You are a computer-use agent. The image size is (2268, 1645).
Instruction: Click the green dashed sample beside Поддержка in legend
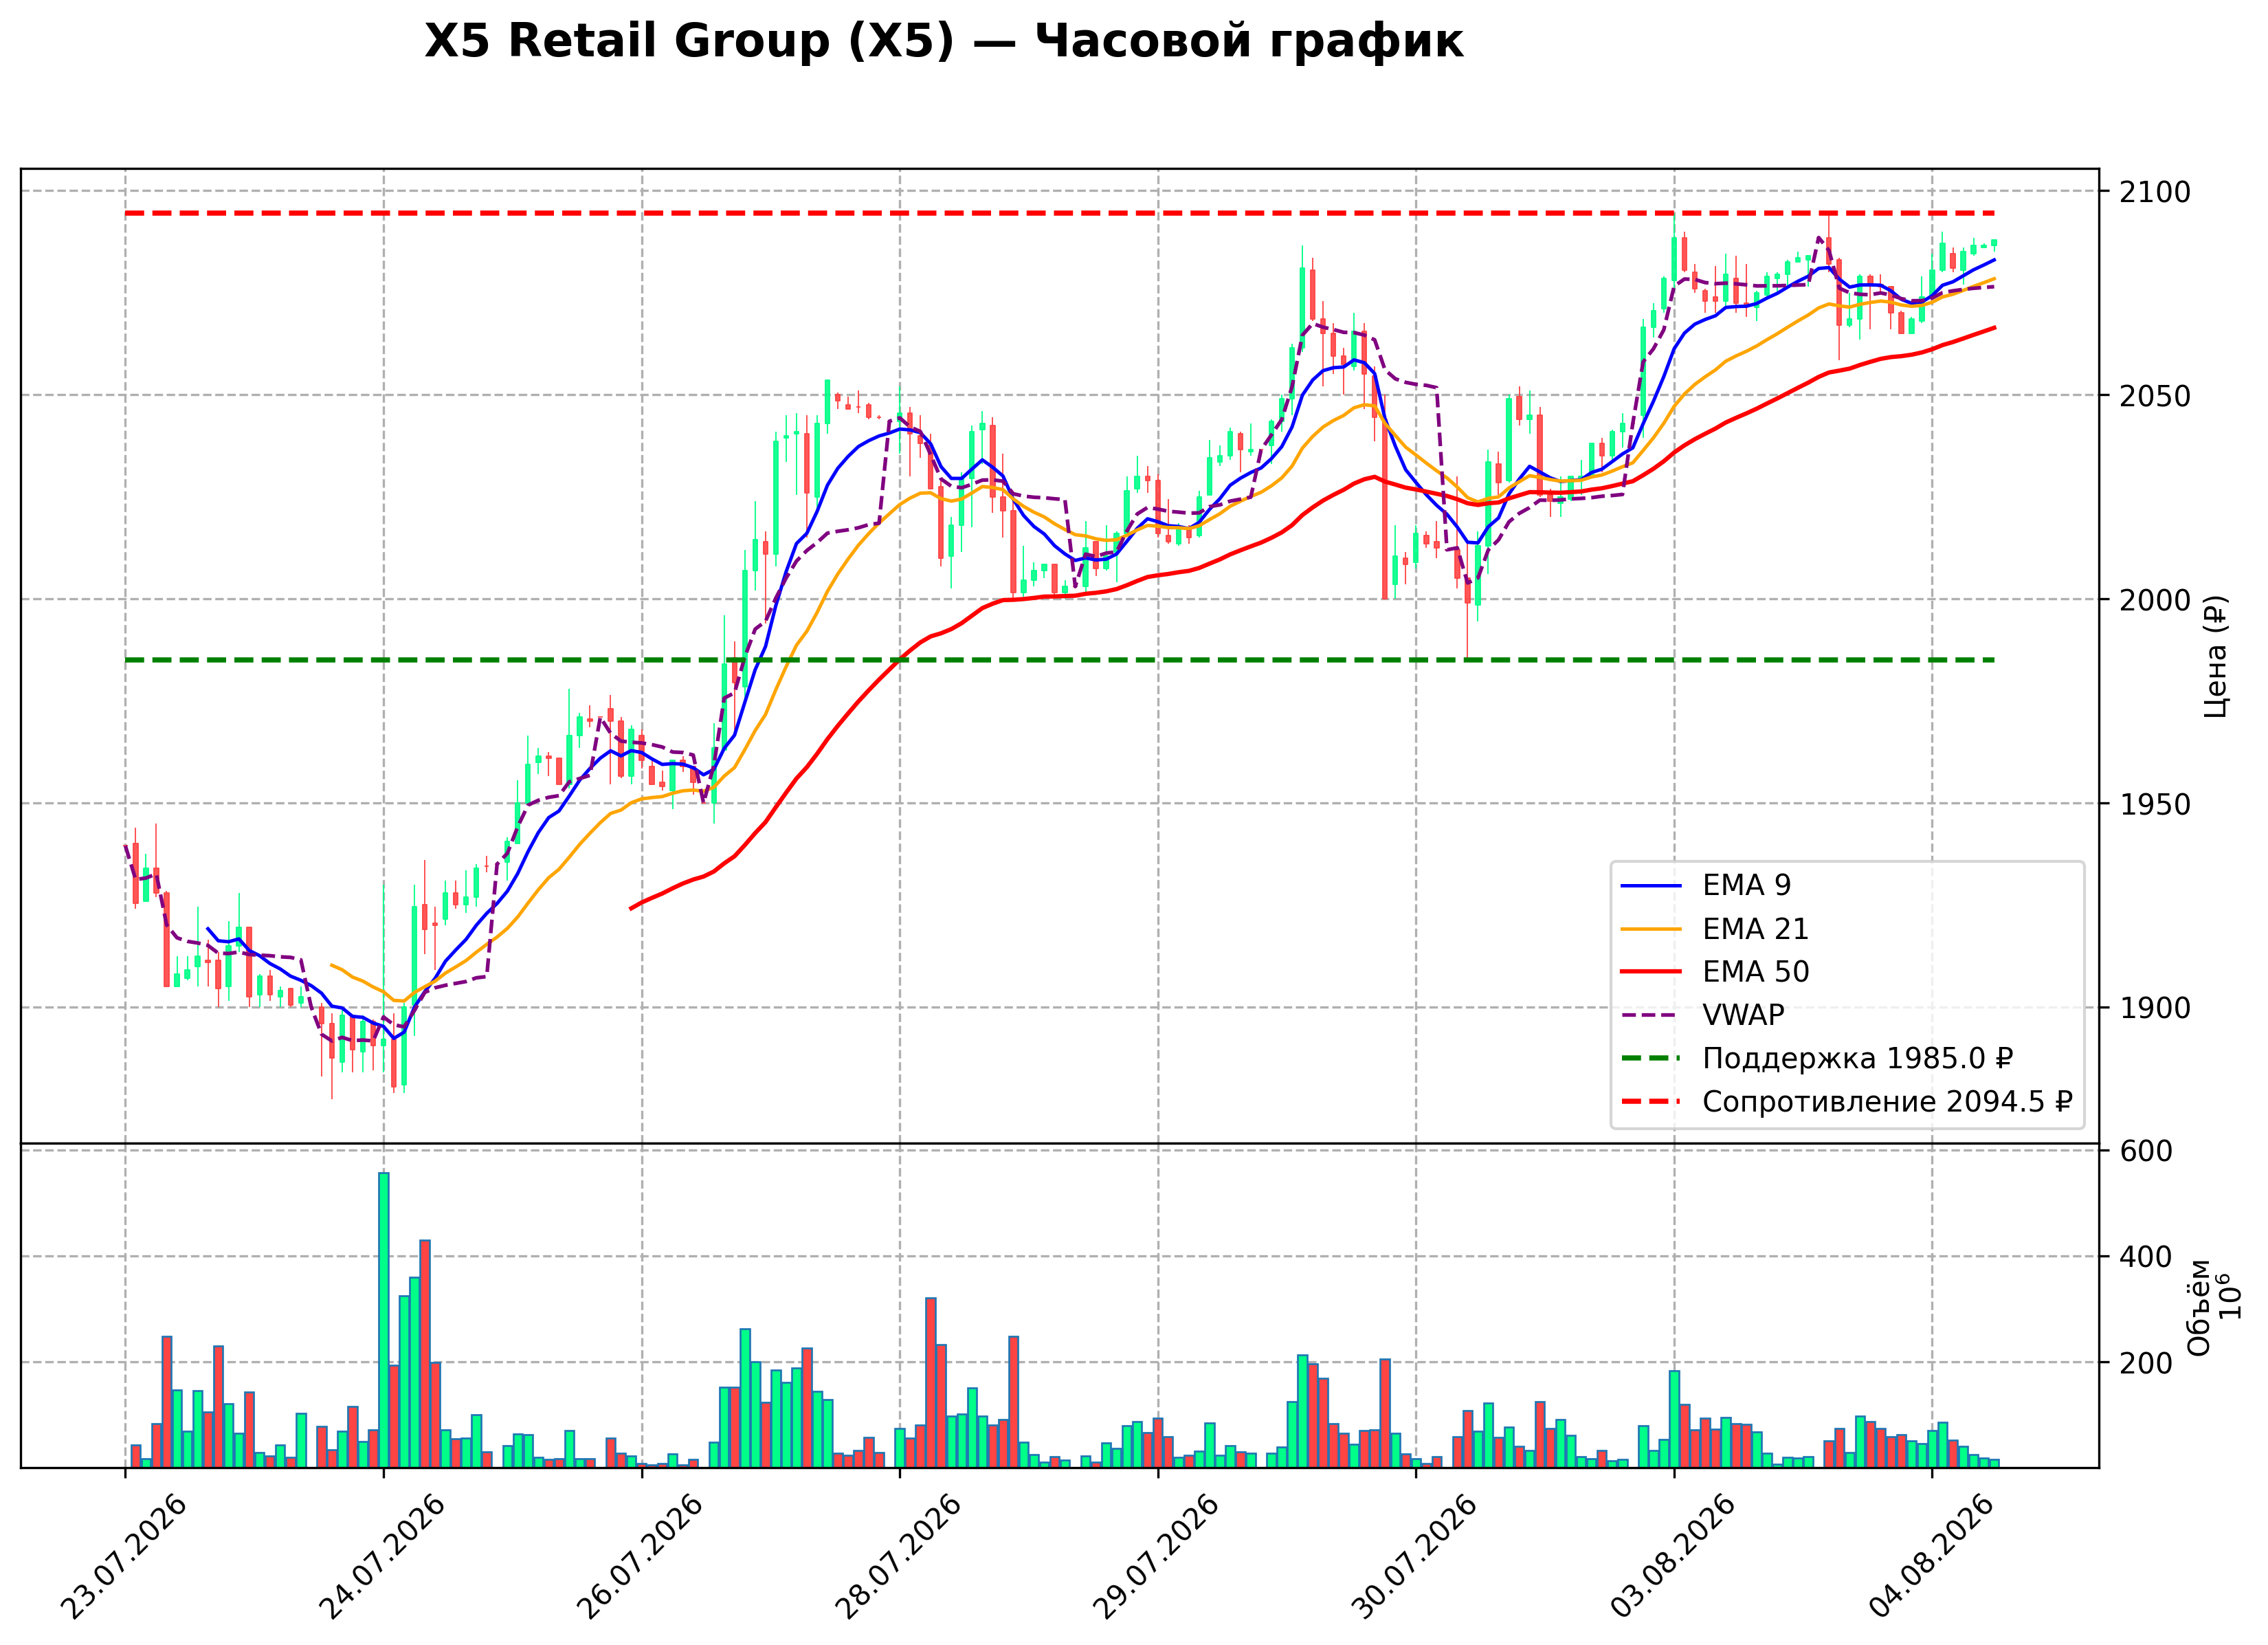(x=1650, y=1058)
